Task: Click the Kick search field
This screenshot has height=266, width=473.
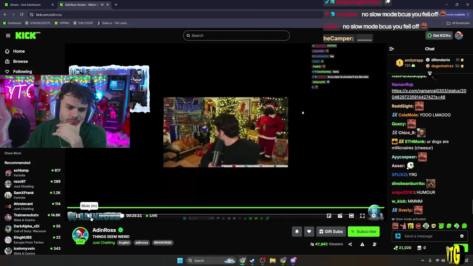Action: (236, 35)
